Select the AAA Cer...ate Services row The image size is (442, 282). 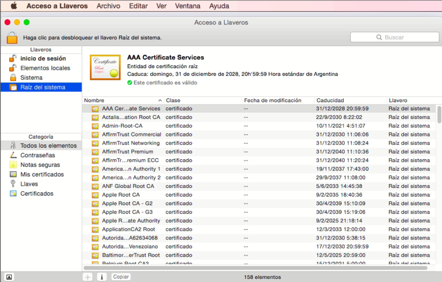click(x=259, y=109)
